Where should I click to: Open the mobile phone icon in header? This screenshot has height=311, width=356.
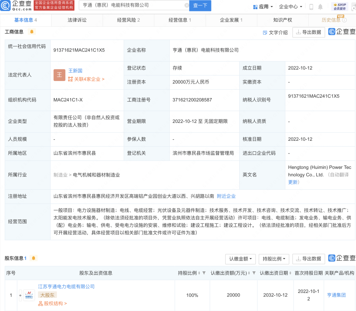click(x=311, y=7)
